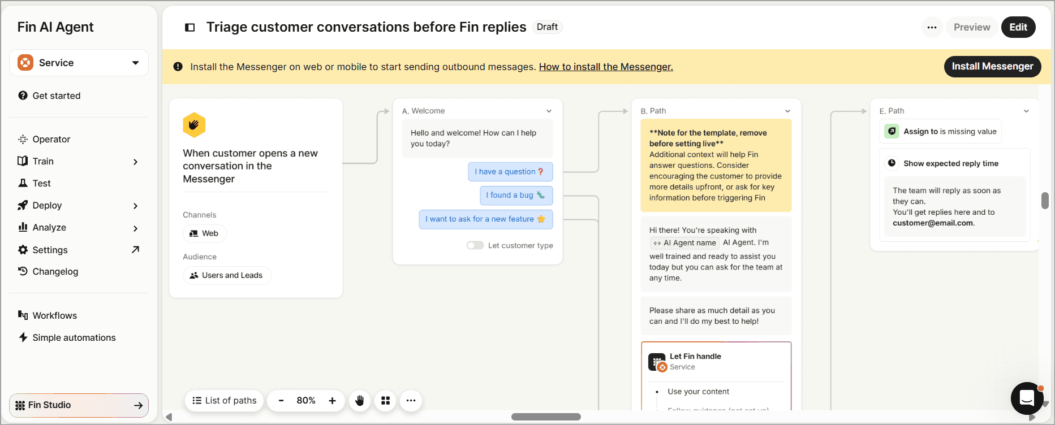This screenshot has height=425, width=1055.
Task: Click the Preview button
Action: [972, 27]
